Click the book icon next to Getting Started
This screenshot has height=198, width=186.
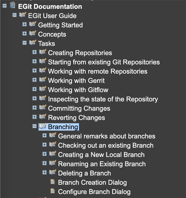click(33, 24)
